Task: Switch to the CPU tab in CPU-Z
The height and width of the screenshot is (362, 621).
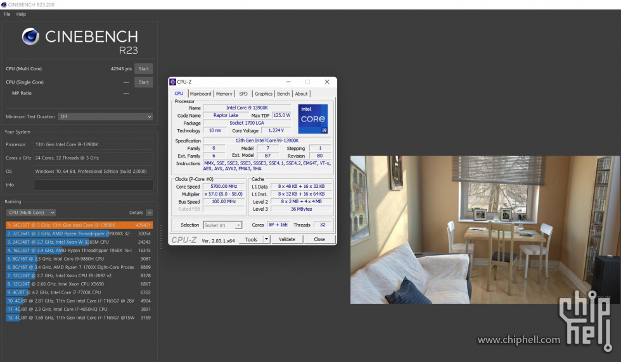Action: (179, 94)
